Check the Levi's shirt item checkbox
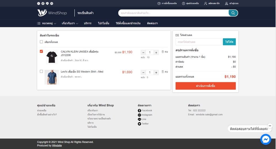 point(41,71)
